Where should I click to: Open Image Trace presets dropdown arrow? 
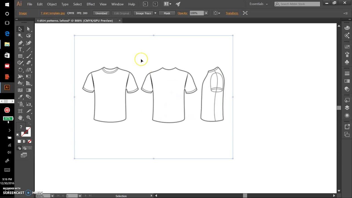pos(155,13)
